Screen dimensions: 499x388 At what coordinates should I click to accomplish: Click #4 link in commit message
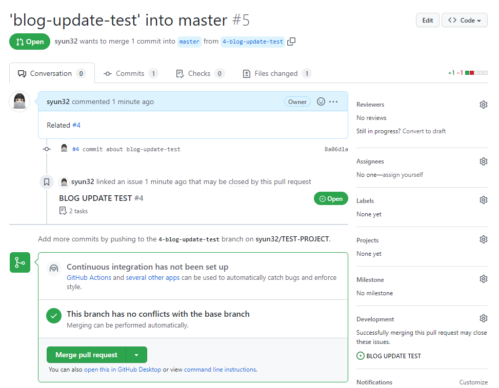tap(75, 149)
